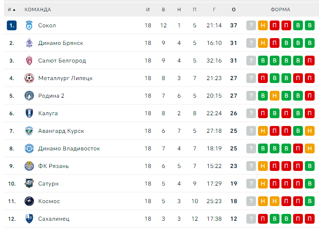The width and height of the screenshot is (319, 230).
Task: Click Сокол's orange Н draw badge
Action: 263,25
